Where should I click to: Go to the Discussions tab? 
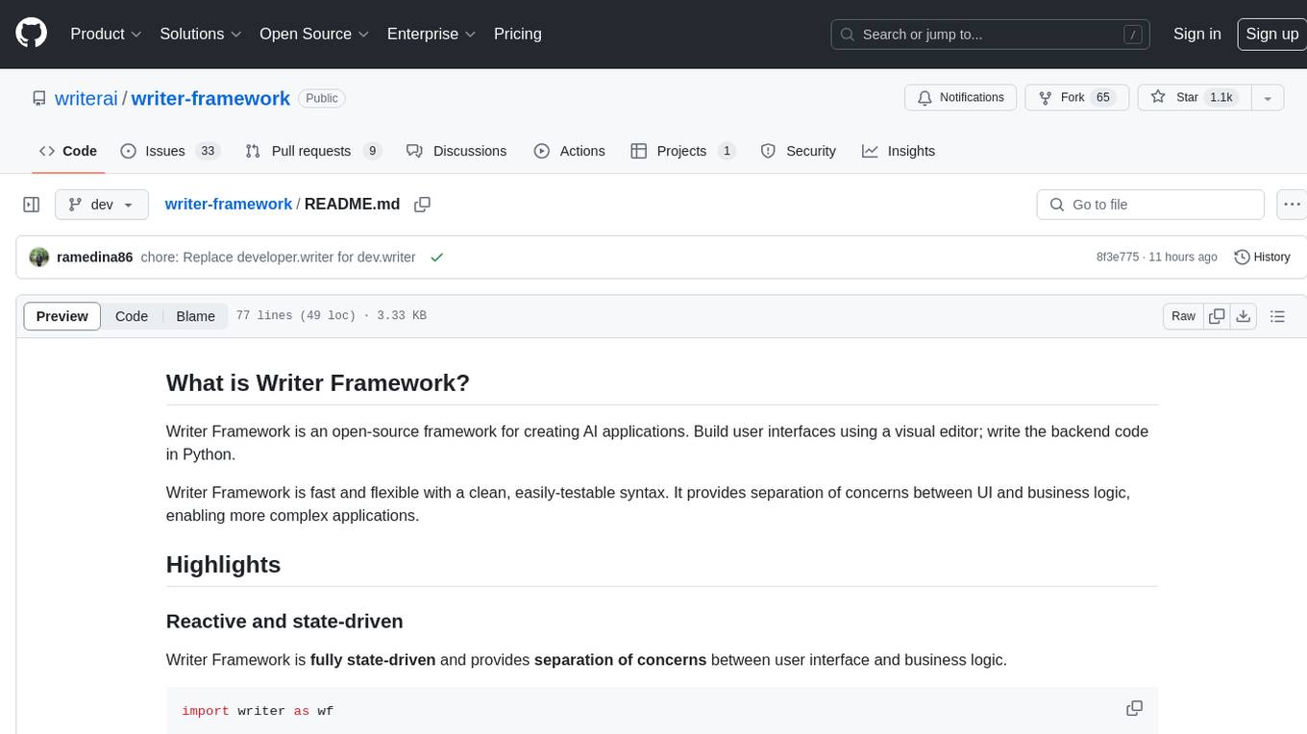pos(456,151)
